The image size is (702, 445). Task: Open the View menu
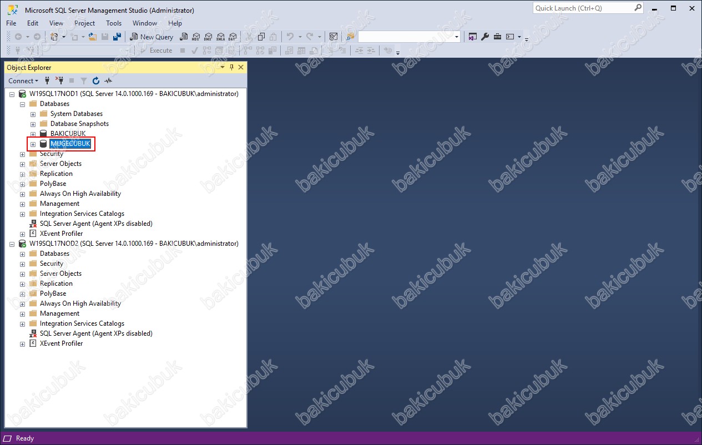coord(56,23)
